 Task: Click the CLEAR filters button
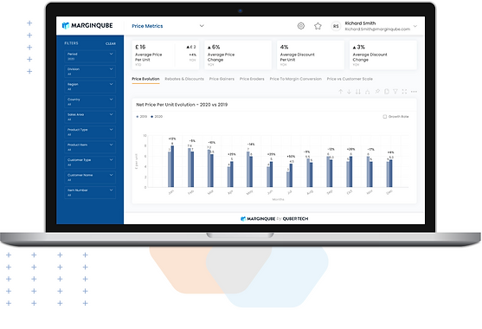(111, 43)
